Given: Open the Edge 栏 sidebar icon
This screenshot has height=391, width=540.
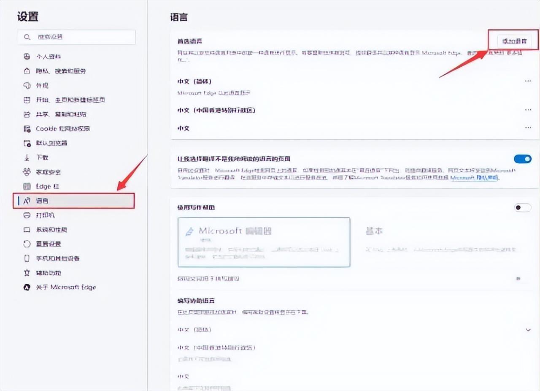Looking at the screenshot, I should click(27, 186).
